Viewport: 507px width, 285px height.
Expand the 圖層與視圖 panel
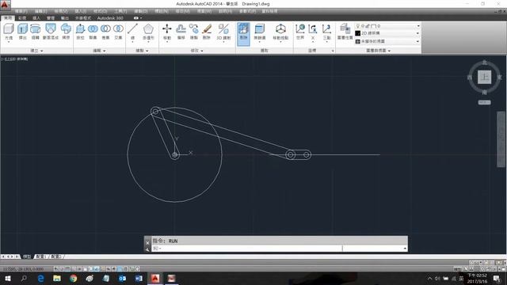click(x=379, y=51)
